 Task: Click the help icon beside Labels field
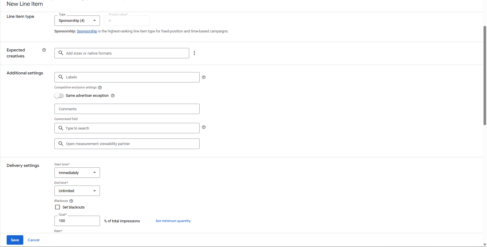click(x=204, y=77)
